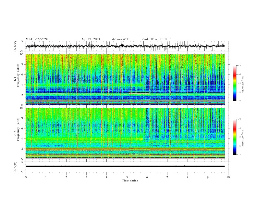Click the "7" tick on the time axis
This screenshot has width=257, height=199.
click(x=167, y=177)
